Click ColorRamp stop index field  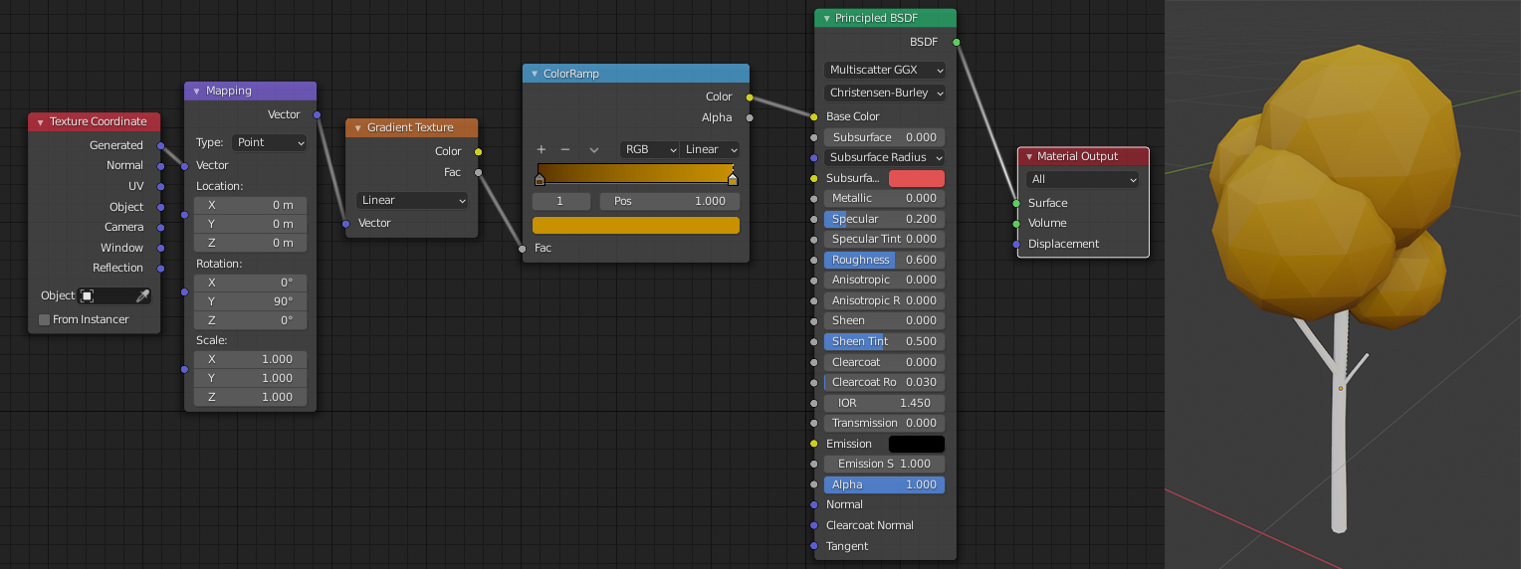(562, 201)
